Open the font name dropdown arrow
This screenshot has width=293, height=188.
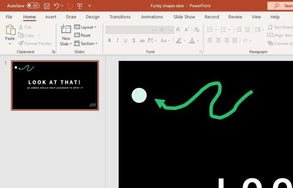coord(155,30)
